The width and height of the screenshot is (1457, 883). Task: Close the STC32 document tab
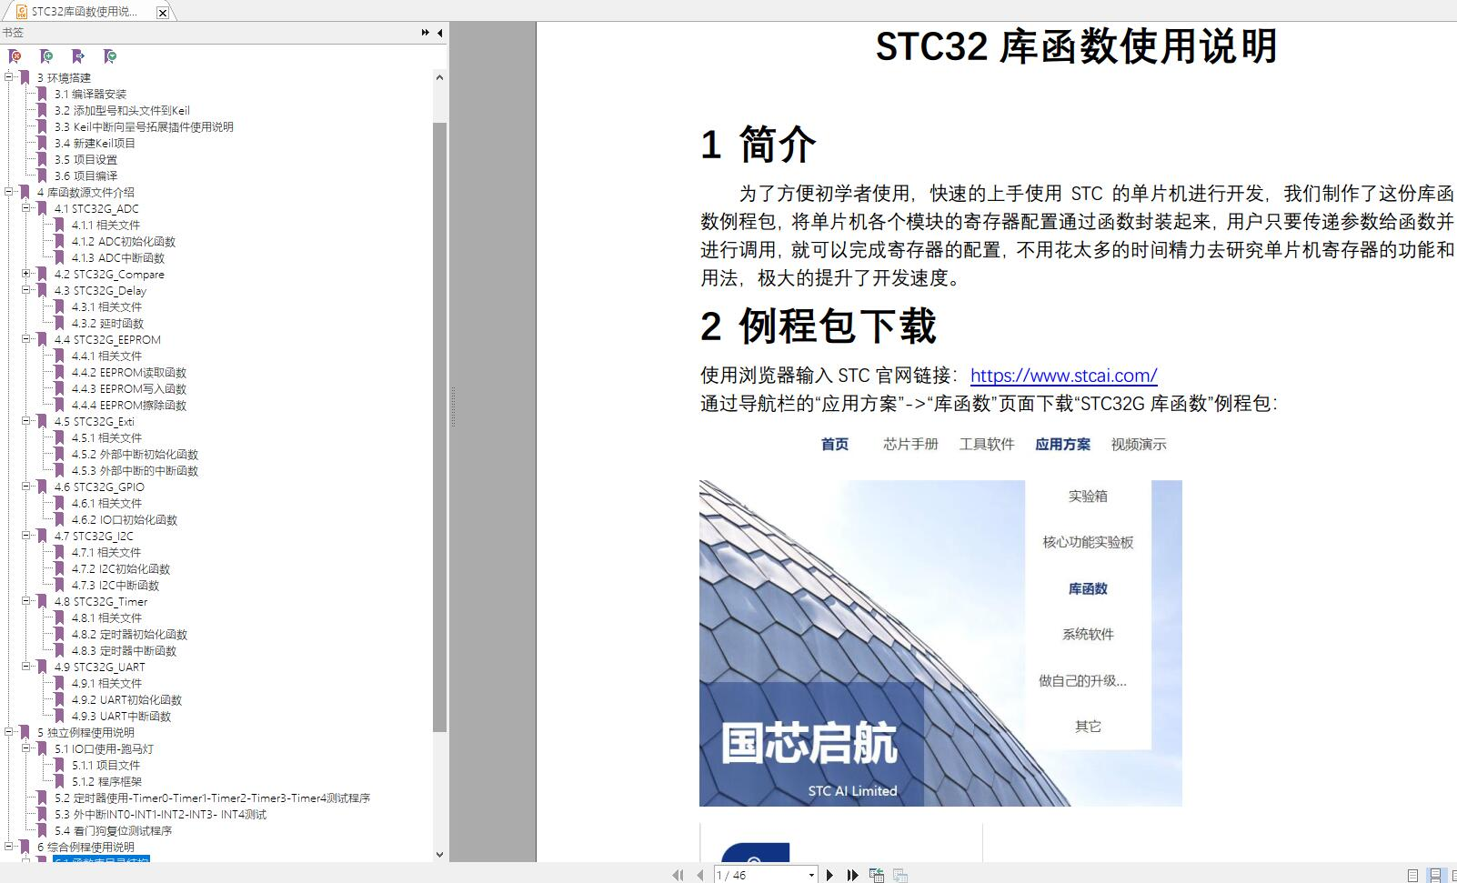pos(162,12)
